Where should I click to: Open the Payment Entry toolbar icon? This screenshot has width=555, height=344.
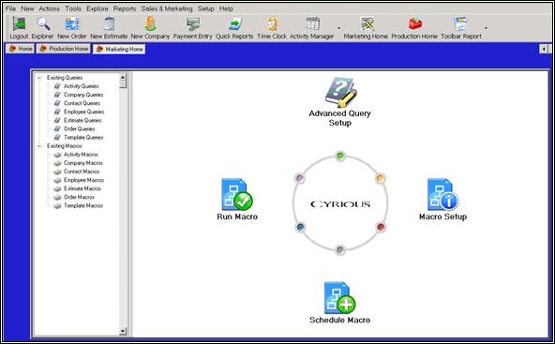tap(192, 28)
